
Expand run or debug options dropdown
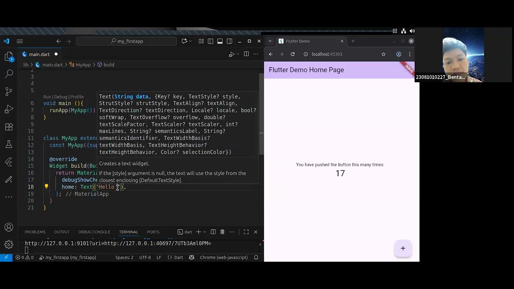(x=238, y=54)
